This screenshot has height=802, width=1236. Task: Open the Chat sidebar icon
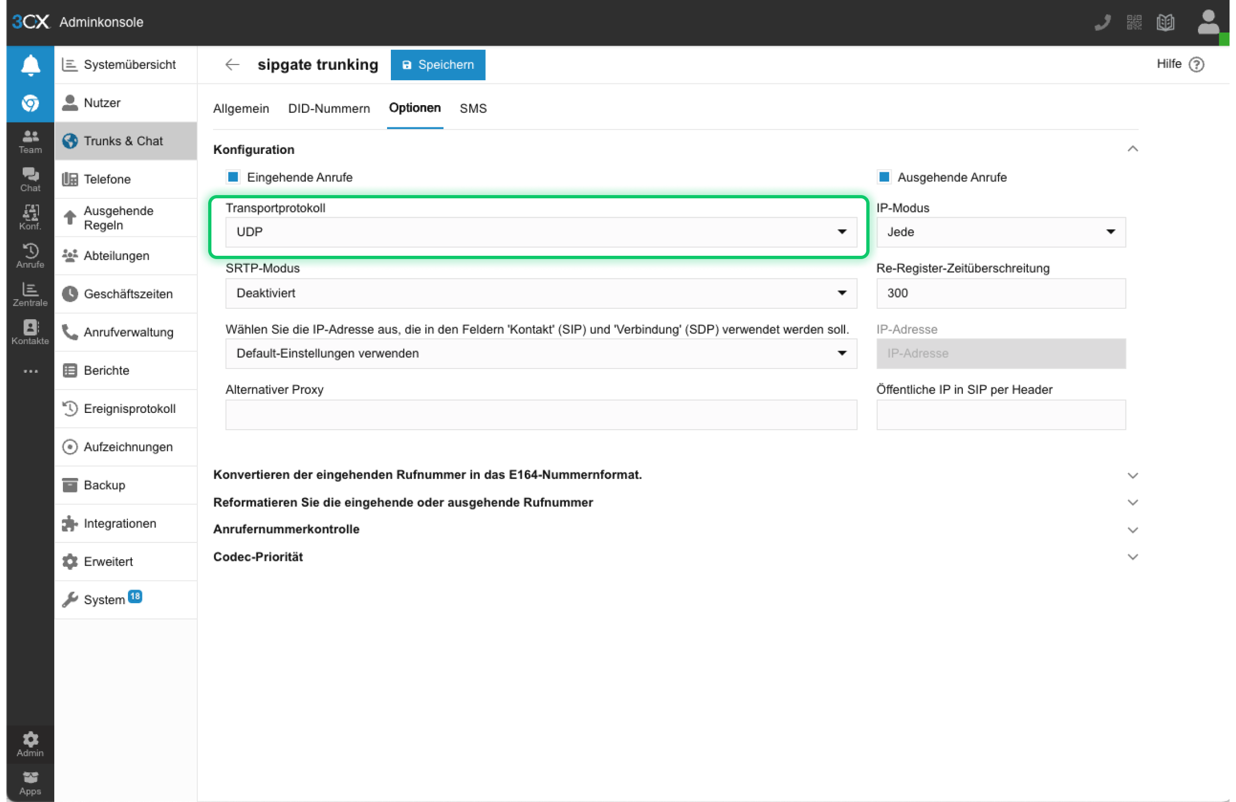(x=30, y=179)
